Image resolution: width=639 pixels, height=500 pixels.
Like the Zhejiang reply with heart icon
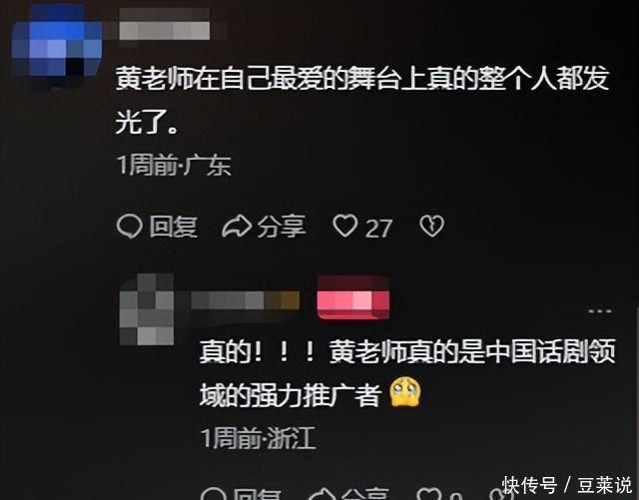point(430,493)
